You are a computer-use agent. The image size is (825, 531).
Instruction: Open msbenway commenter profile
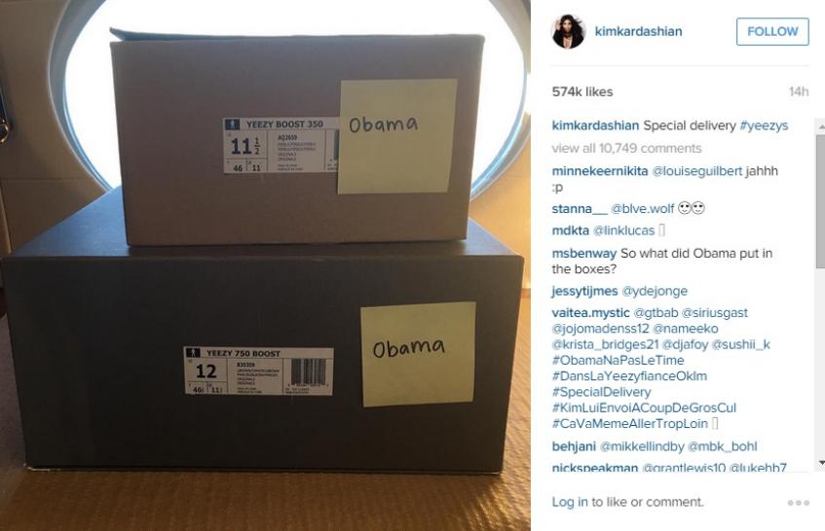[584, 254]
